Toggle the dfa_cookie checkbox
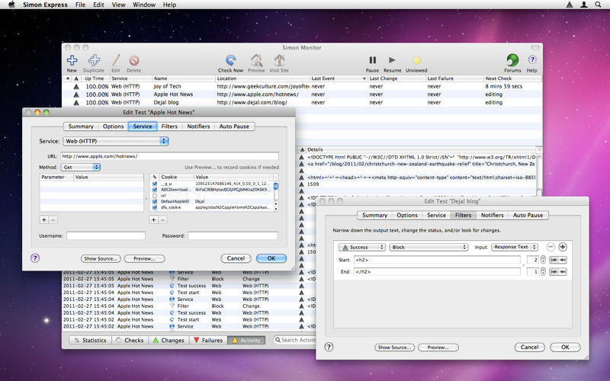Image resolution: width=610 pixels, height=381 pixels. tap(155, 207)
